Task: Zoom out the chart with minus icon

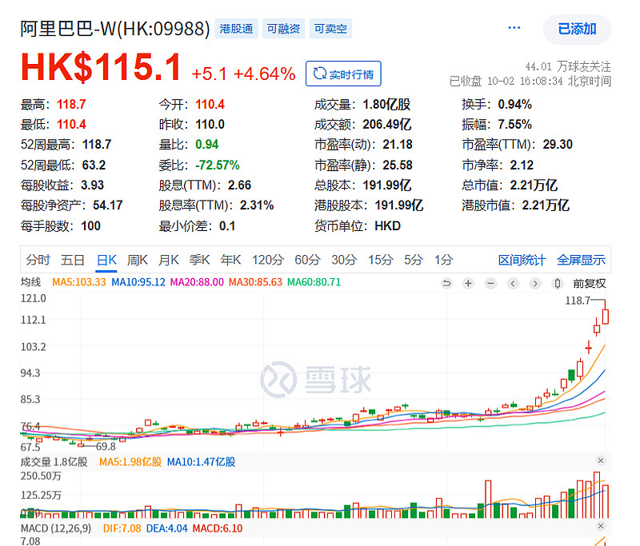Action: 490,283
